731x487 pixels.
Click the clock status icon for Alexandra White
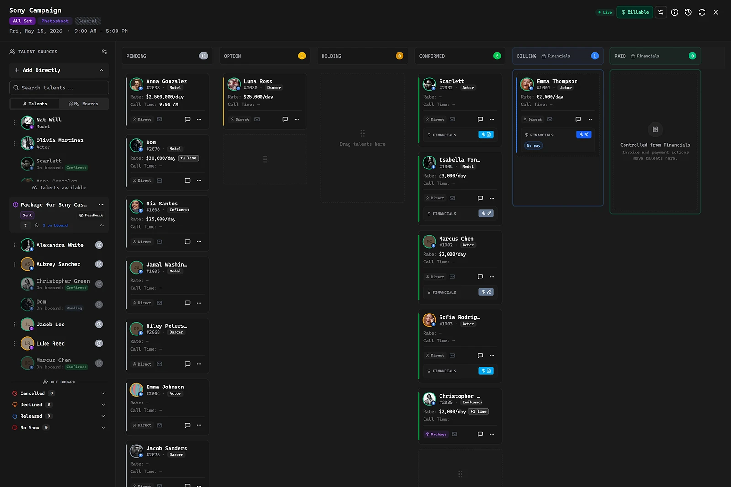coord(99,245)
